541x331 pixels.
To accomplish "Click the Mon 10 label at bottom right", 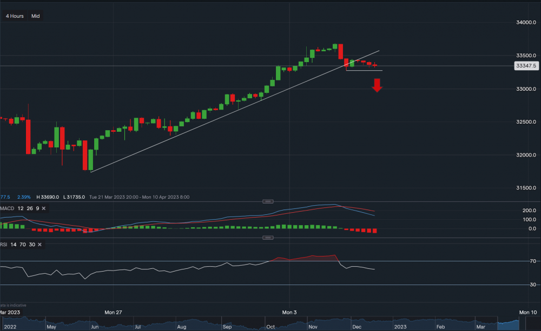I will pyautogui.click(x=529, y=312).
